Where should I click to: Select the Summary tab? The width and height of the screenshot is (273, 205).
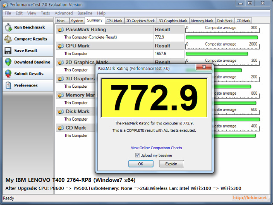pyautogui.click(x=95, y=20)
